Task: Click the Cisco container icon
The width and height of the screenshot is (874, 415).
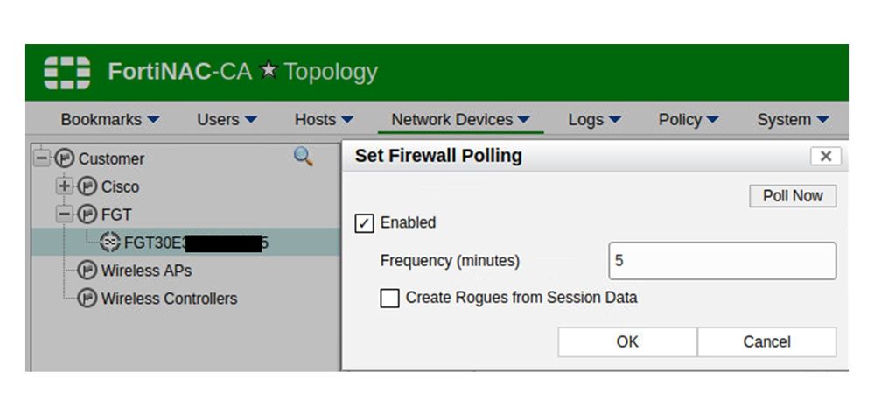Action: point(87,186)
